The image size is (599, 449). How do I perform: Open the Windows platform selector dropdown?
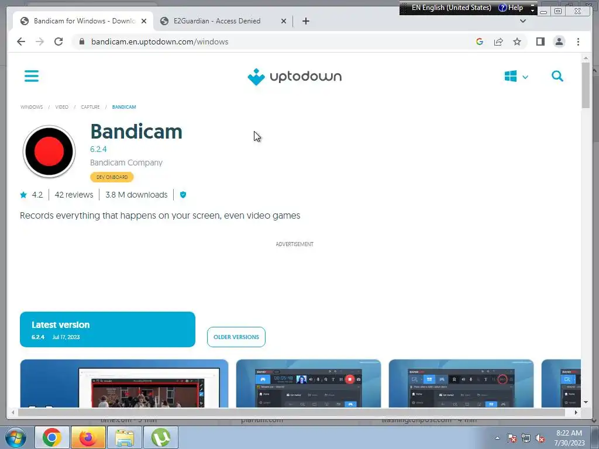(x=516, y=77)
